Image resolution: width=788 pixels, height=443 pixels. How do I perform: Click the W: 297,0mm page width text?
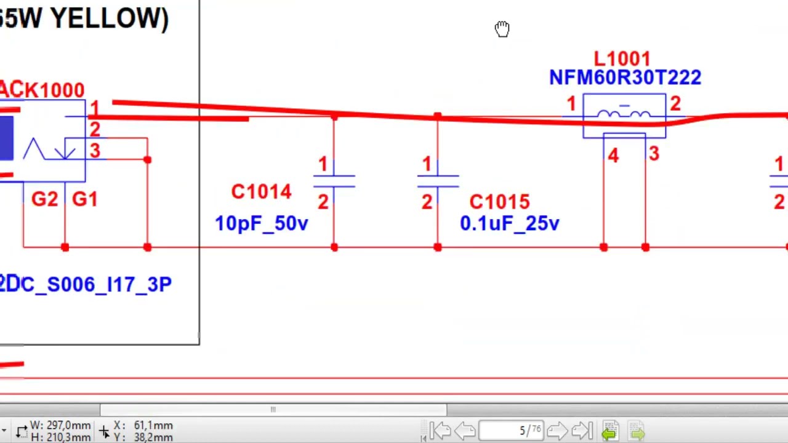click(x=60, y=426)
